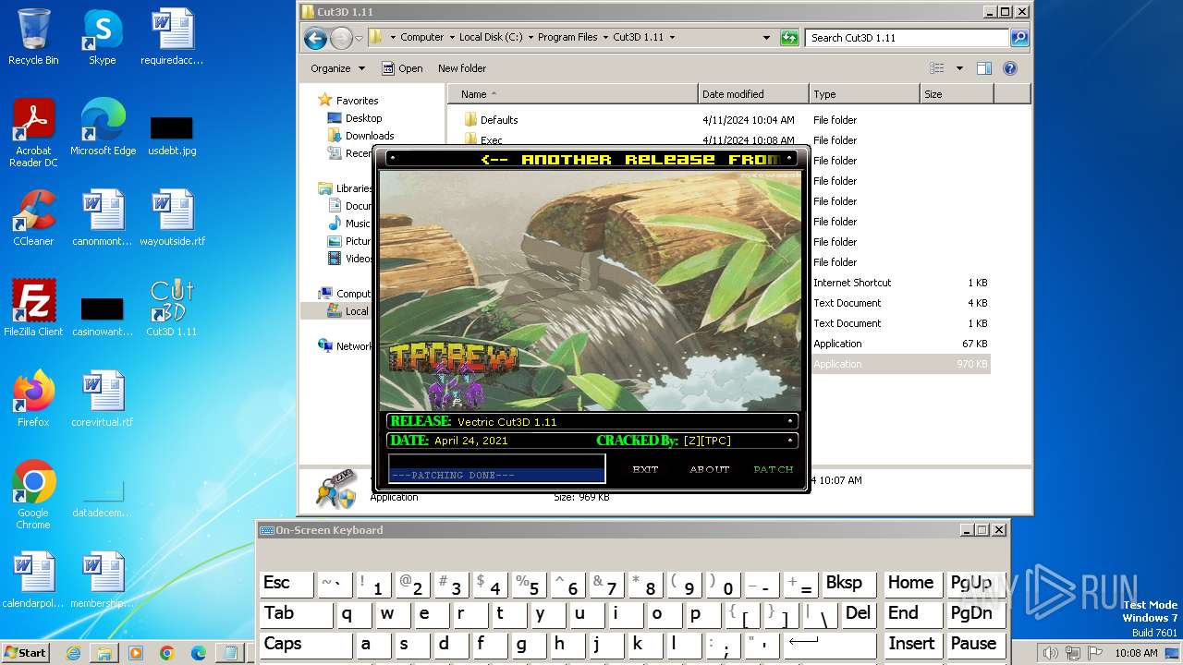
Task: Select the Internet Shortcut file row
Action: point(901,283)
